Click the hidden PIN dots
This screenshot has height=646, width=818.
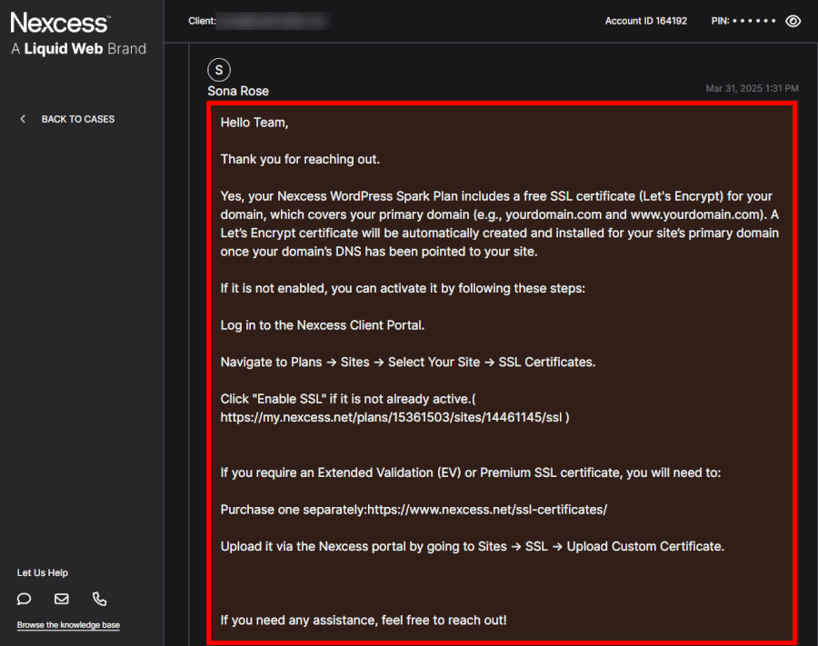[753, 21]
